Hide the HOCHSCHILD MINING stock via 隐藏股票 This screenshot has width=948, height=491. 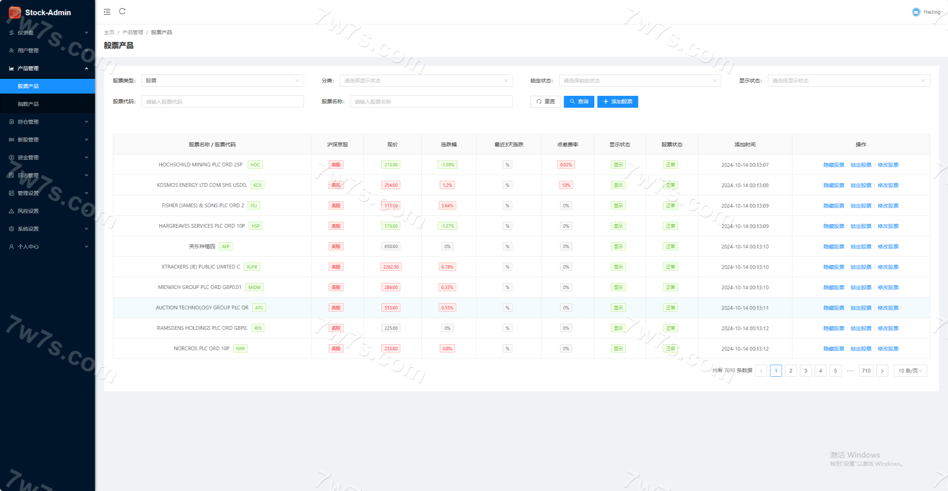[x=834, y=165]
